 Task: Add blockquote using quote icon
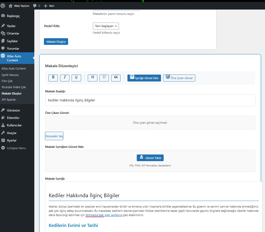click(116, 78)
